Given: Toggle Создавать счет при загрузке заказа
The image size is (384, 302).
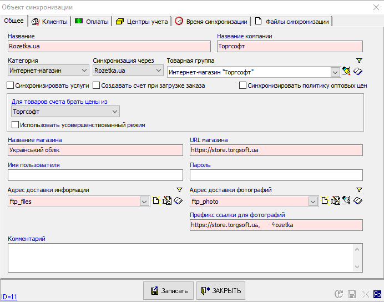Looking at the screenshot, I should 97,85.
